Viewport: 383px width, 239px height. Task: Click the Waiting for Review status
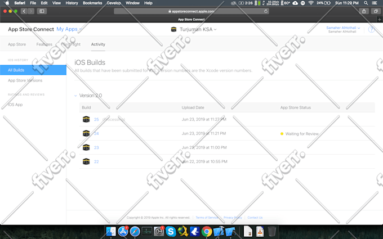[300, 134]
